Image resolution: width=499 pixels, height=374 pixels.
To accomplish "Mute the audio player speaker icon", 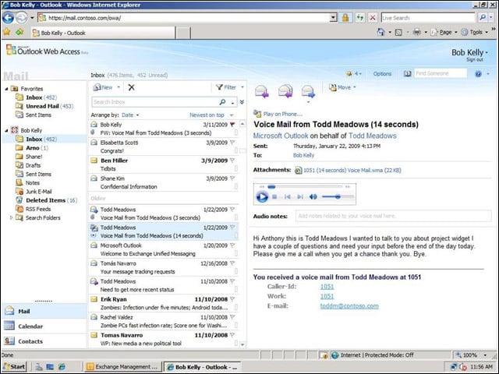I will click(313, 197).
